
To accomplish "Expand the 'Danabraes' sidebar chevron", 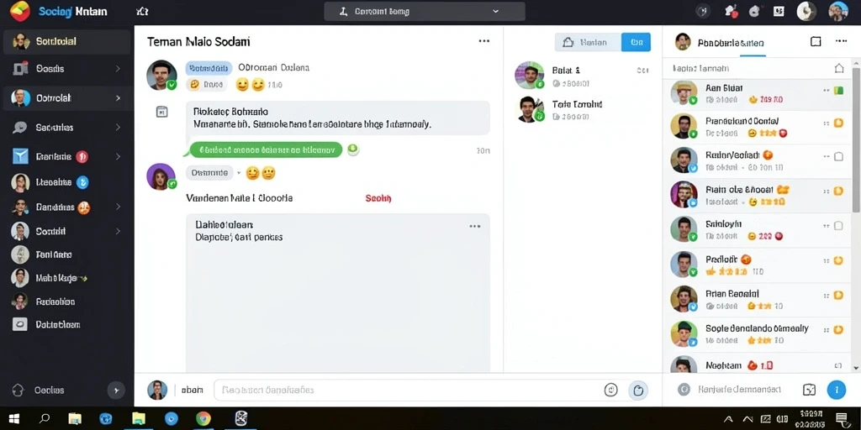I will click(x=118, y=207).
